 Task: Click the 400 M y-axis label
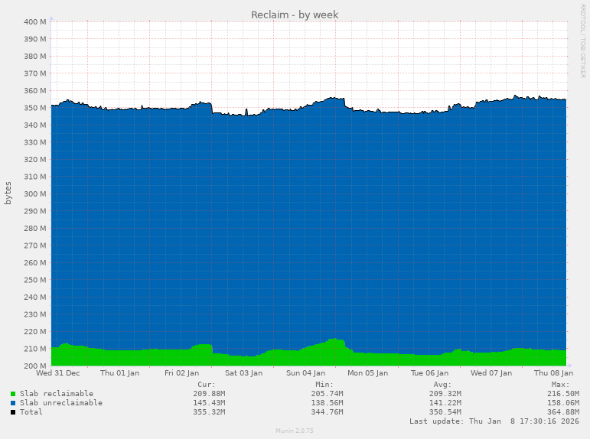34,21
